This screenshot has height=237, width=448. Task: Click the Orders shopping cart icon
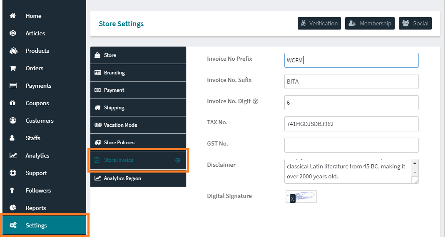(13, 68)
